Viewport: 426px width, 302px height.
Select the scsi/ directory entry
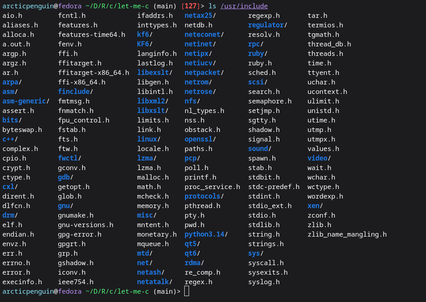tap(258, 82)
